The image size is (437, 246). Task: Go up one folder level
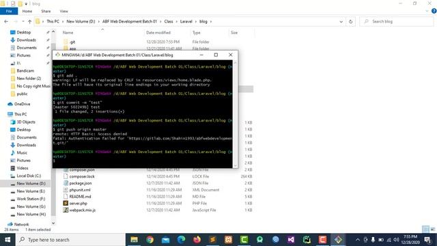point(29,21)
